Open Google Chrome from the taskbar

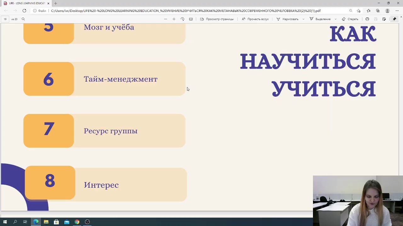coord(77,222)
